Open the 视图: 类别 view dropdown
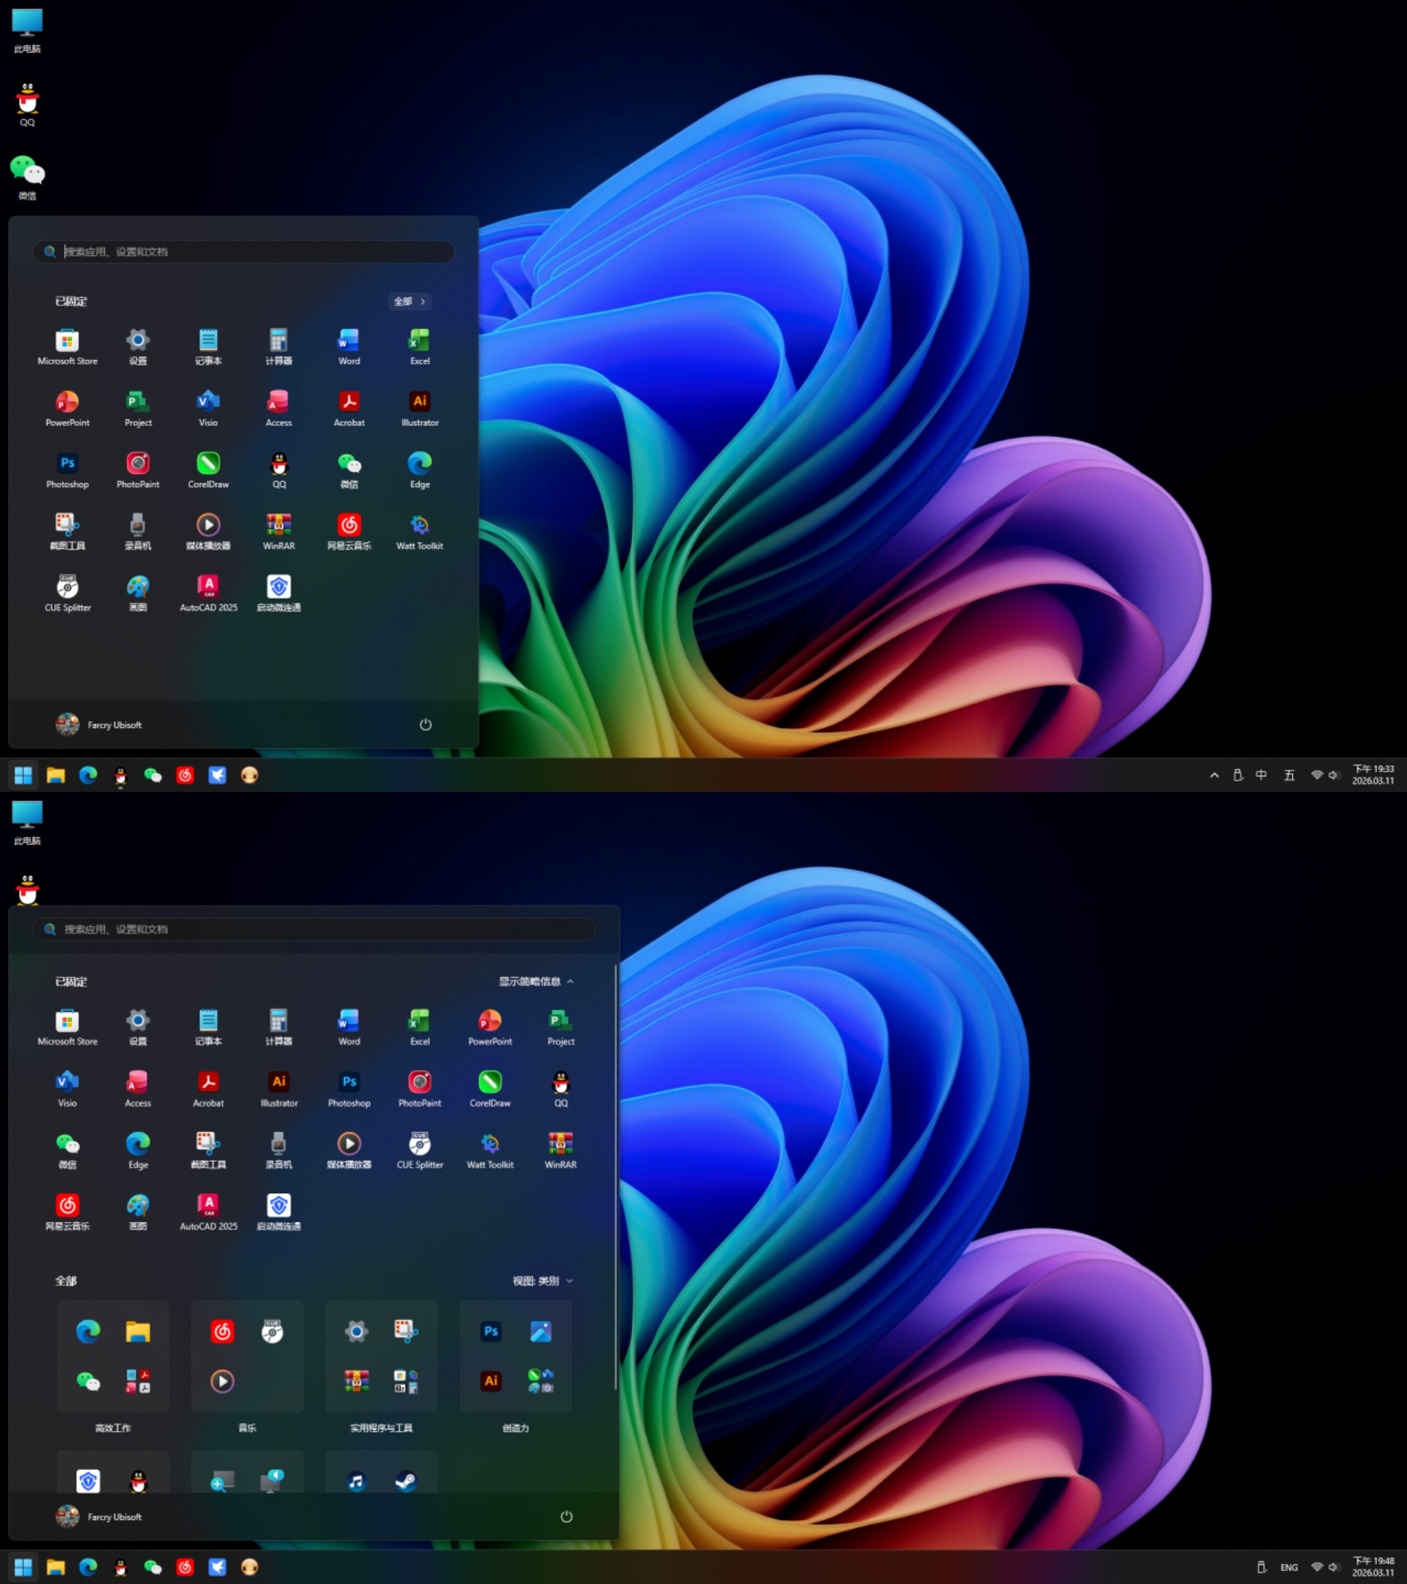Viewport: 1407px width, 1584px height. 542,1280
